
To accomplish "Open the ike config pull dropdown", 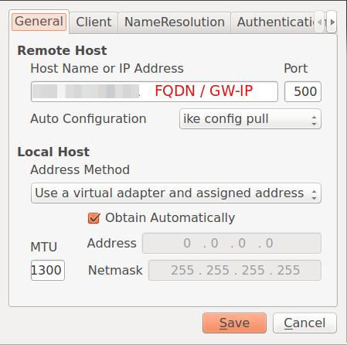I will pyautogui.click(x=250, y=119).
